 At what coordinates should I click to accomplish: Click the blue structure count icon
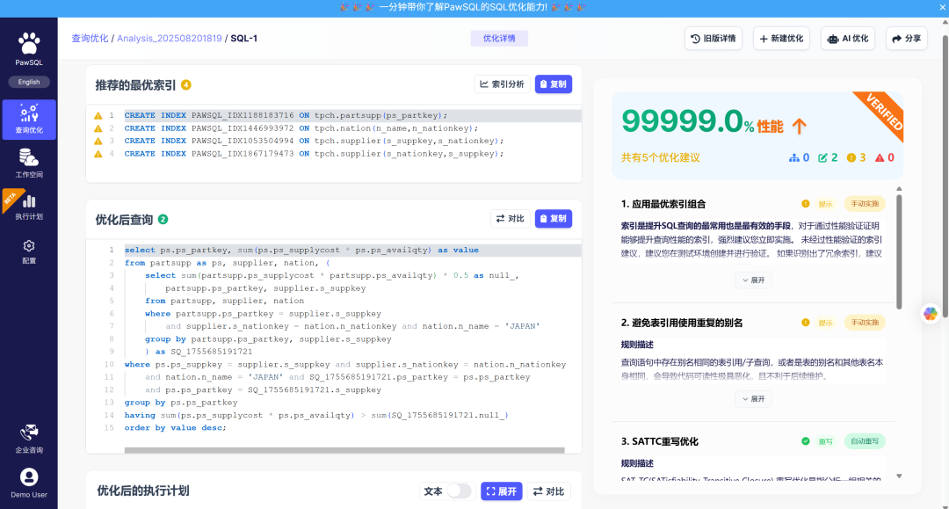(794, 158)
